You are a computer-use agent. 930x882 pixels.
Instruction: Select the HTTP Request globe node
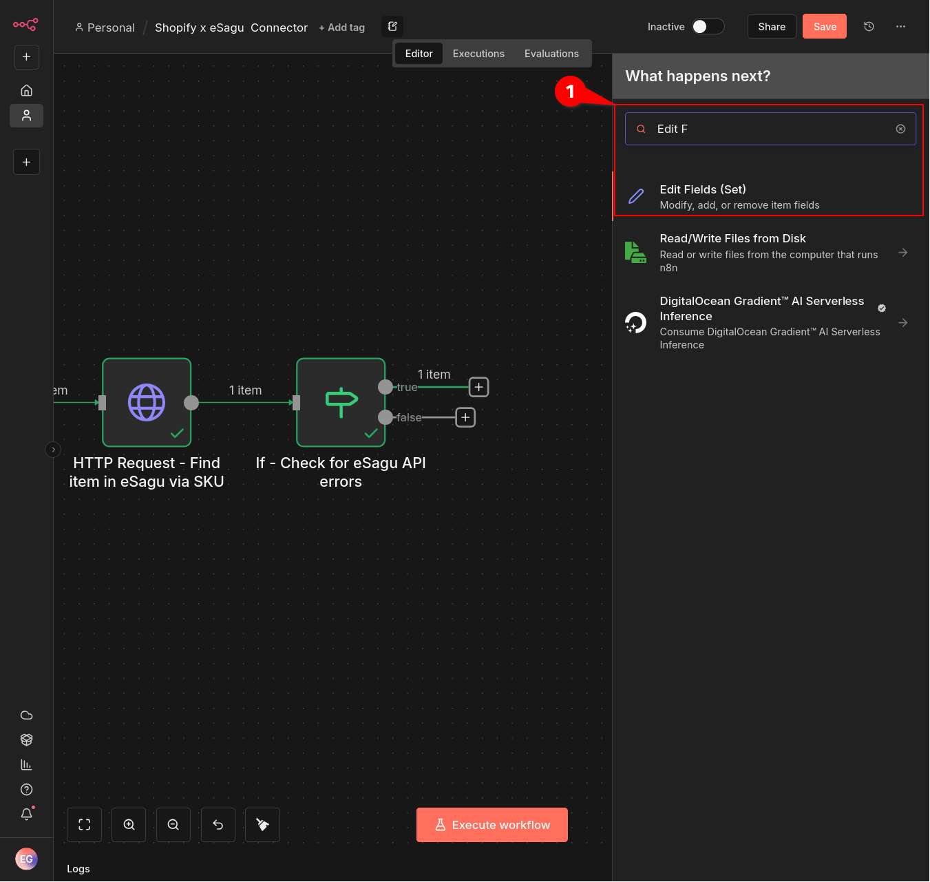tap(147, 403)
